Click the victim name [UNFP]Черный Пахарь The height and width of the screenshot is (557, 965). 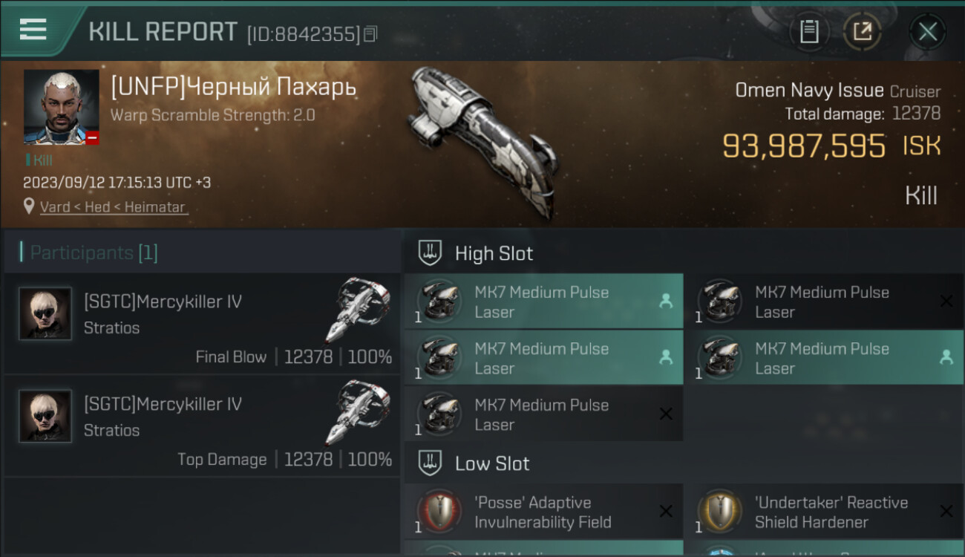click(x=233, y=88)
